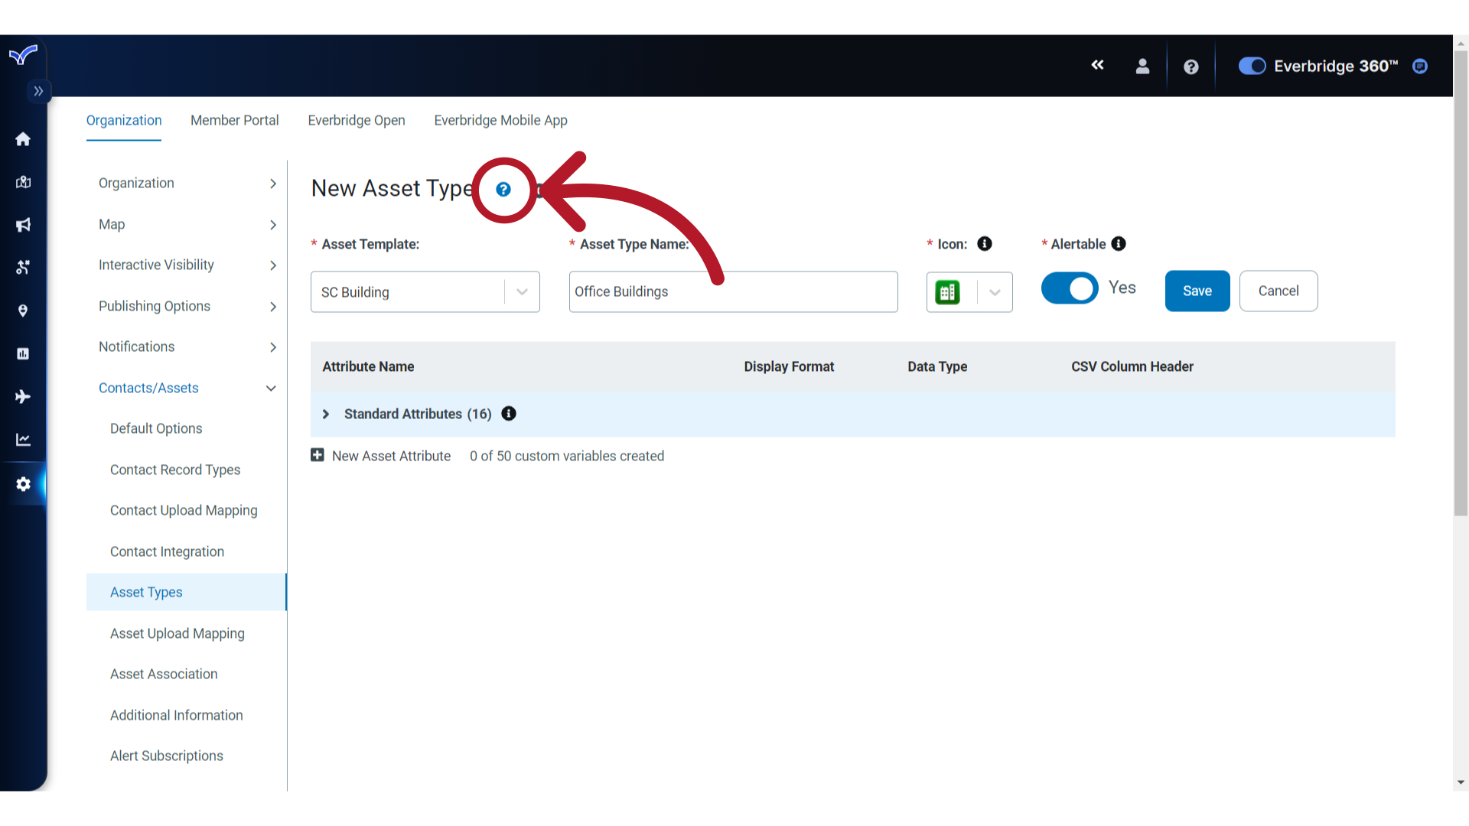Image resolution: width=1469 pixels, height=826 pixels.
Task: Click the feedback chat bubble icon top right
Action: pos(1420,67)
